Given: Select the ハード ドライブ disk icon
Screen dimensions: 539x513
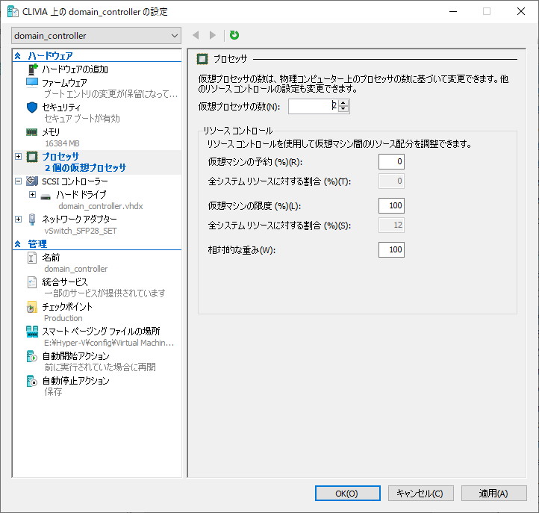Looking at the screenshot, I should pos(46,196).
